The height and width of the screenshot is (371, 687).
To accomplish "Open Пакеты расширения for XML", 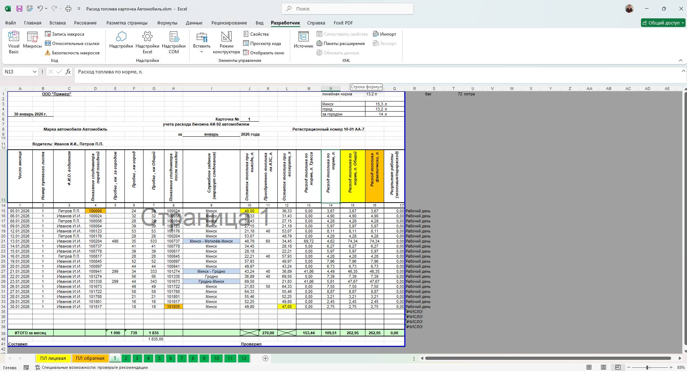I will click(341, 44).
